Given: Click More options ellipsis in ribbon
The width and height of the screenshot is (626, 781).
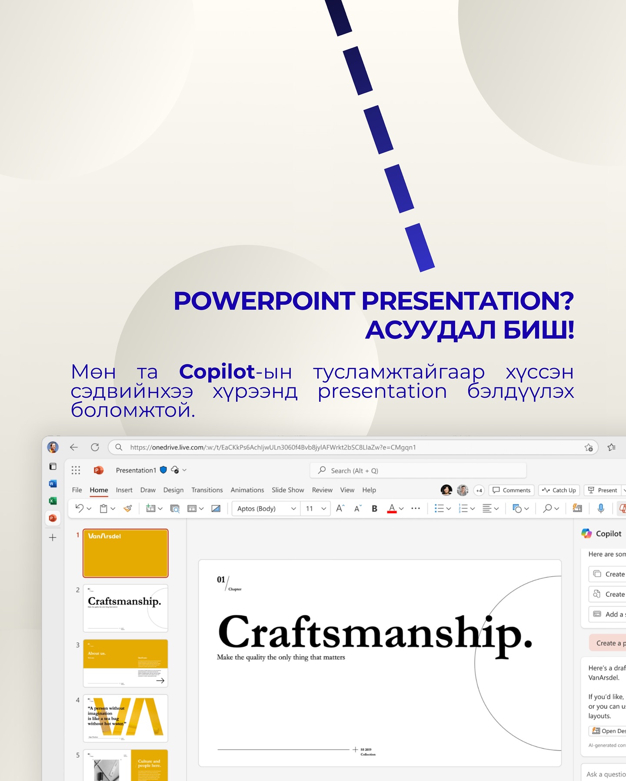Looking at the screenshot, I should [416, 508].
